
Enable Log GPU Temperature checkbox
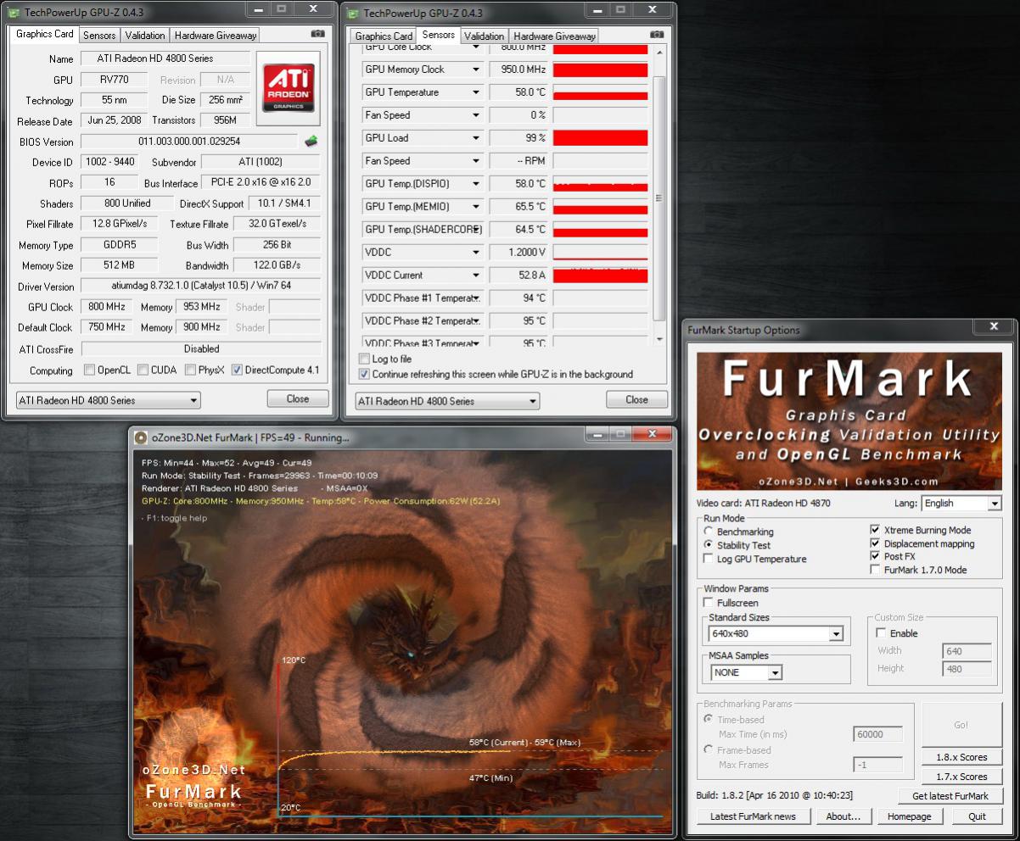coord(709,559)
